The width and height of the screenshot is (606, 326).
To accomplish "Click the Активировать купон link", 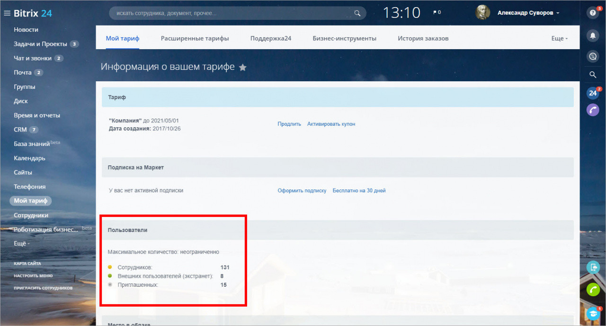I will (331, 124).
